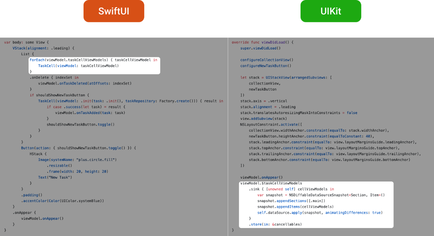The image size is (434, 236).
Task: Select "TaskCell(viewModel: taskCellViewModel)" line
Action: point(78,66)
